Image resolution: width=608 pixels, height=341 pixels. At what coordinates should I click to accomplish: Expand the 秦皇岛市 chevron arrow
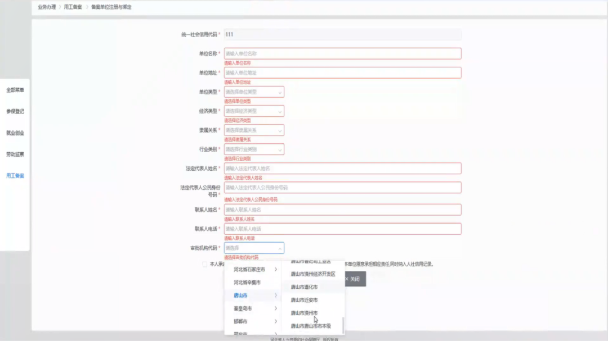pyautogui.click(x=276, y=308)
